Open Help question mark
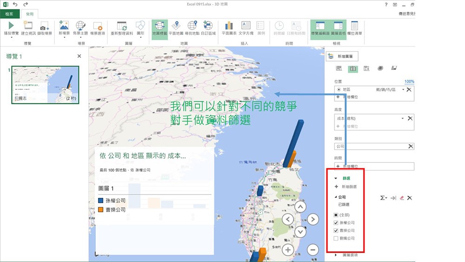 point(386,5)
